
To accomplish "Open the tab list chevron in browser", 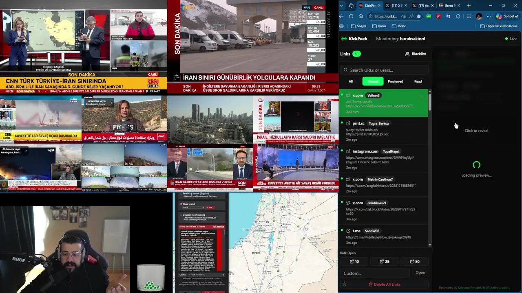I will 341,6.
